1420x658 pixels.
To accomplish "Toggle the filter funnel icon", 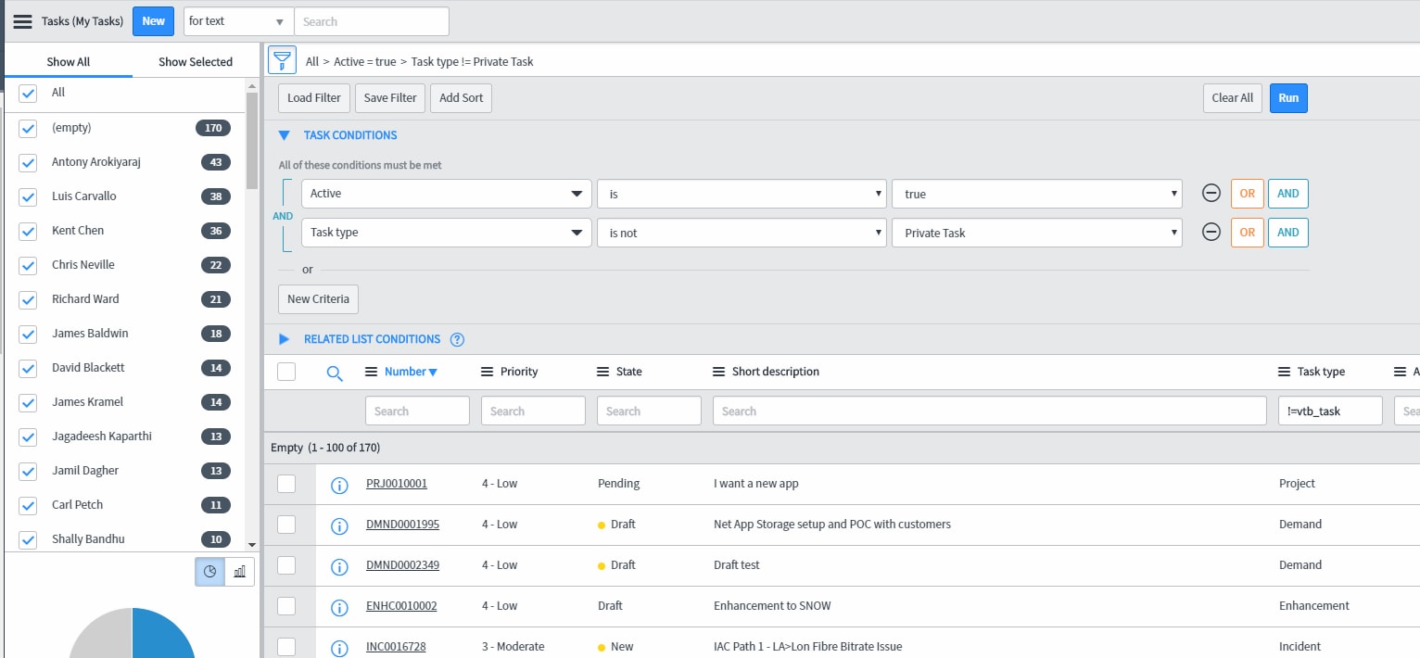I will pyautogui.click(x=282, y=60).
